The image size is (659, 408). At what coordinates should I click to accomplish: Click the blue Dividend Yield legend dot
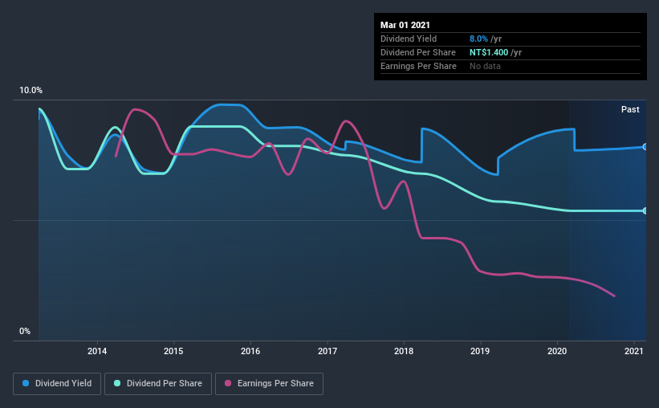point(26,383)
